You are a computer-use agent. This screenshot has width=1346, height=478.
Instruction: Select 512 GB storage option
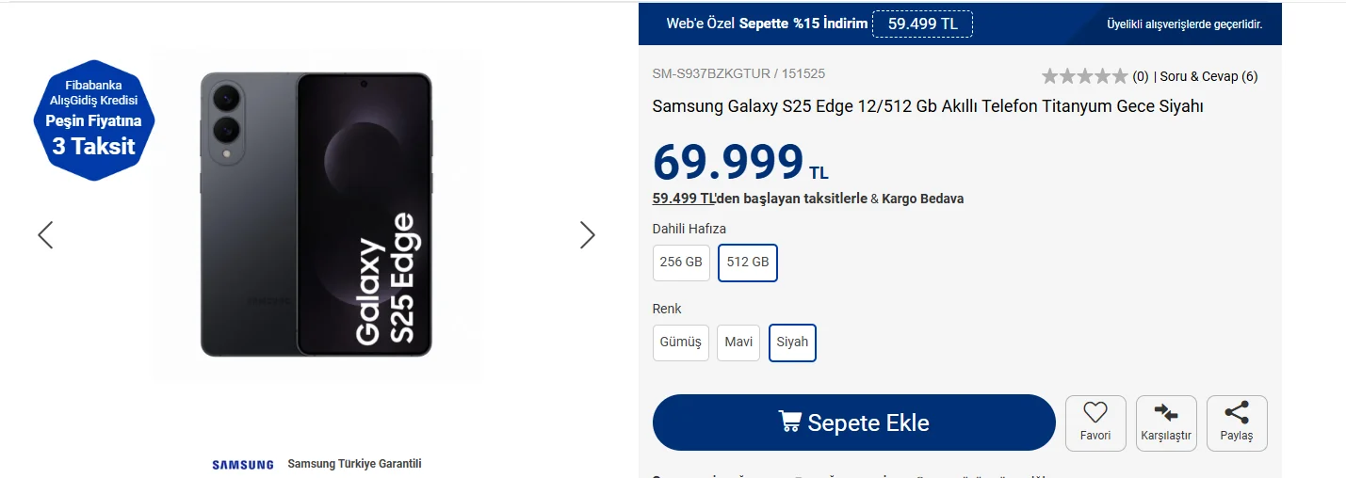click(x=747, y=263)
